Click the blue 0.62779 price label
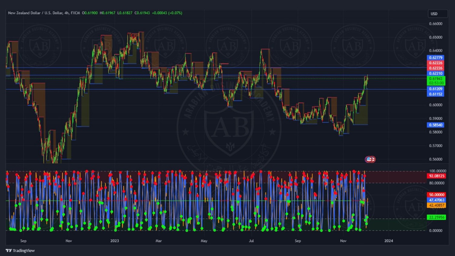Image resolution: width=455 pixels, height=256 pixels. click(435, 58)
